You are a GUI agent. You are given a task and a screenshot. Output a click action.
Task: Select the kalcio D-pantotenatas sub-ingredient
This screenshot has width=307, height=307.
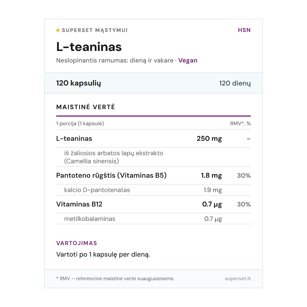(97, 190)
